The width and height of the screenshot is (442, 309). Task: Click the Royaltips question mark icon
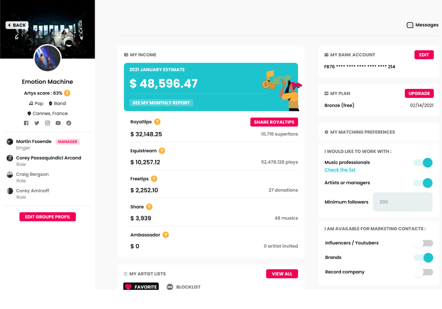point(157,122)
